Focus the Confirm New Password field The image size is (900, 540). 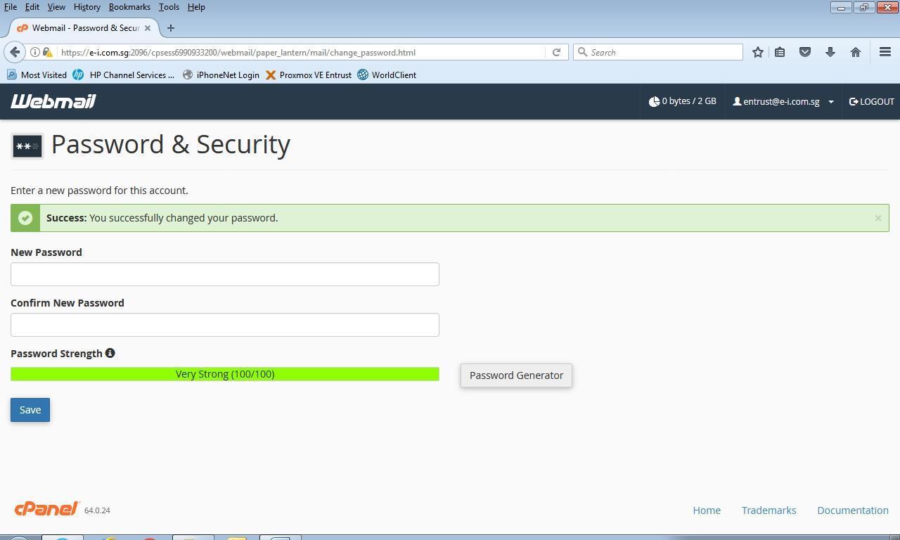coord(225,325)
